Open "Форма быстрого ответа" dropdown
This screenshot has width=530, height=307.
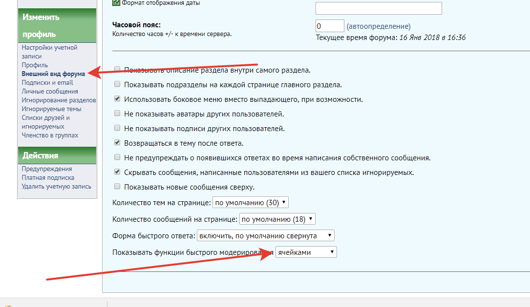point(266,236)
